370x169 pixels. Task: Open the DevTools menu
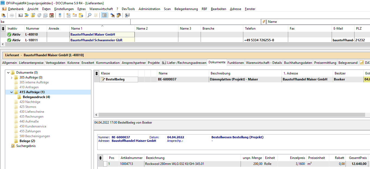(x=128, y=9)
